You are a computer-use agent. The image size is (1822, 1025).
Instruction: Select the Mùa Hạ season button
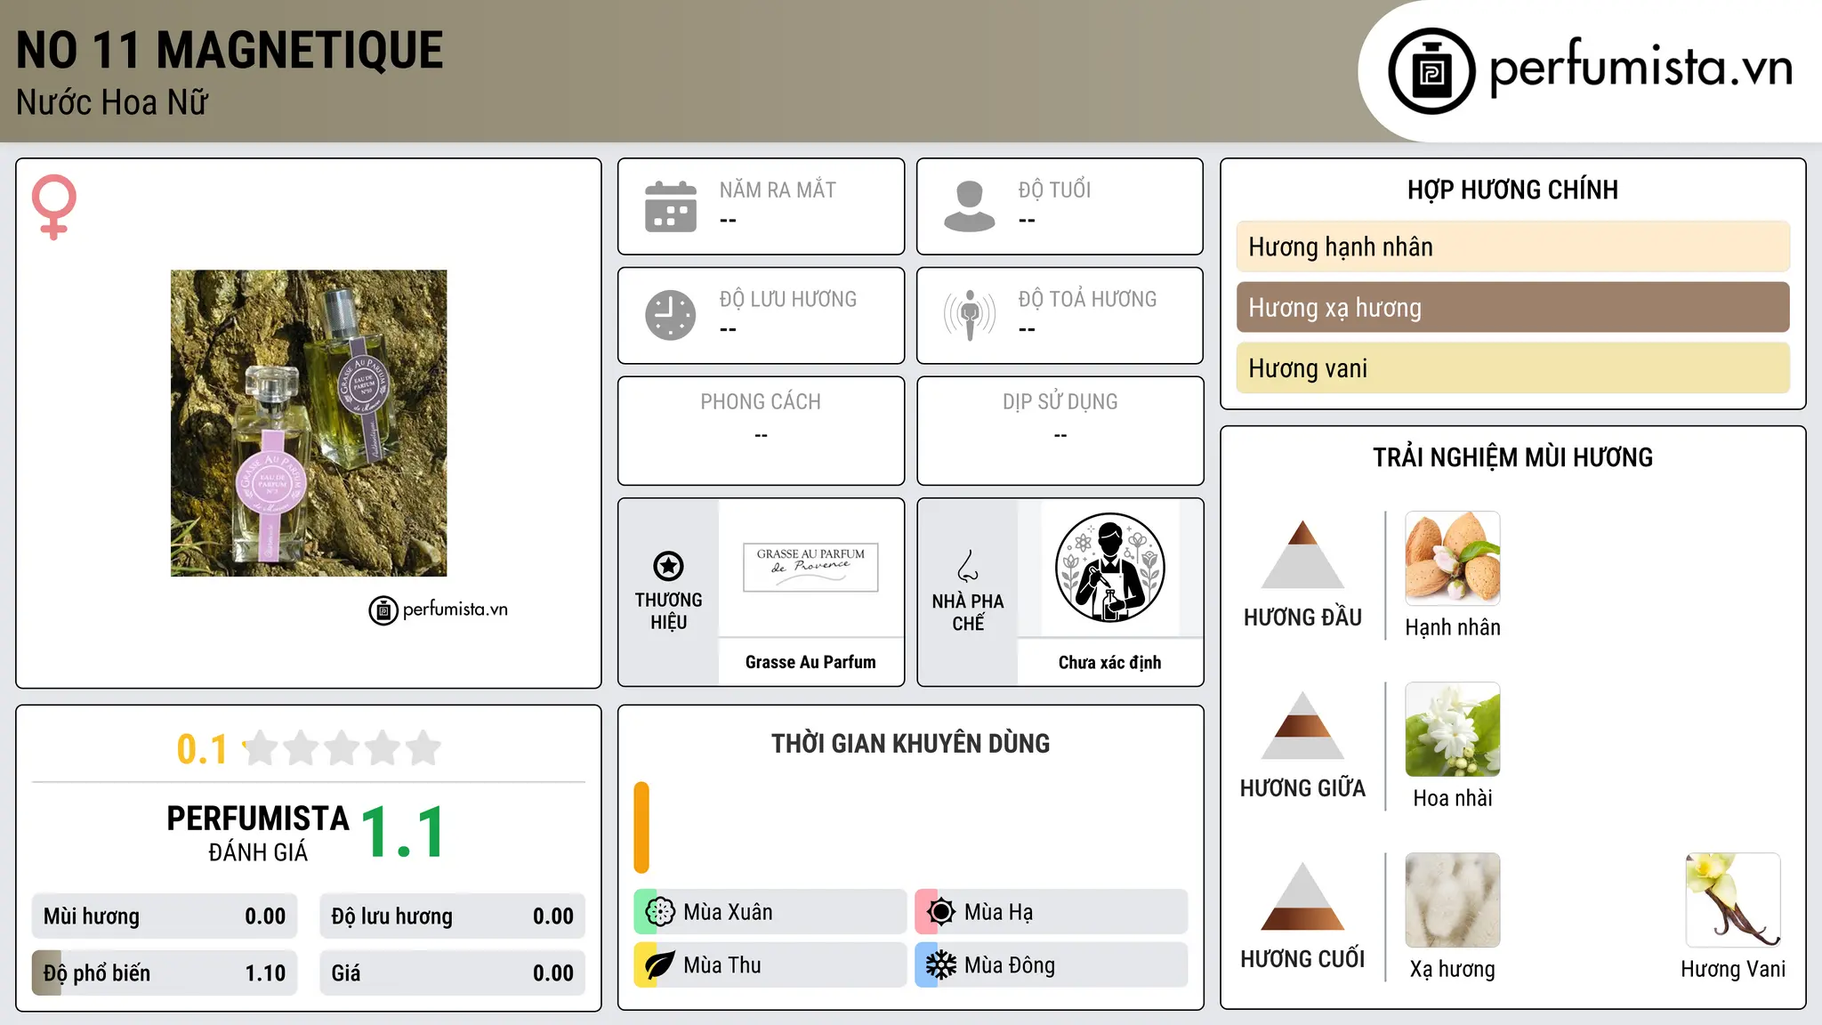(x=1052, y=912)
